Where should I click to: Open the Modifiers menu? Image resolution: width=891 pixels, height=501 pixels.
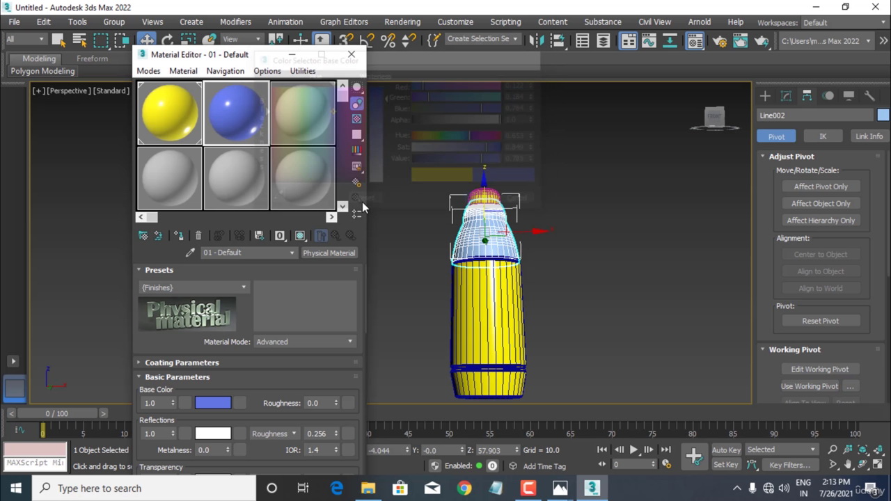click(235, 22)
